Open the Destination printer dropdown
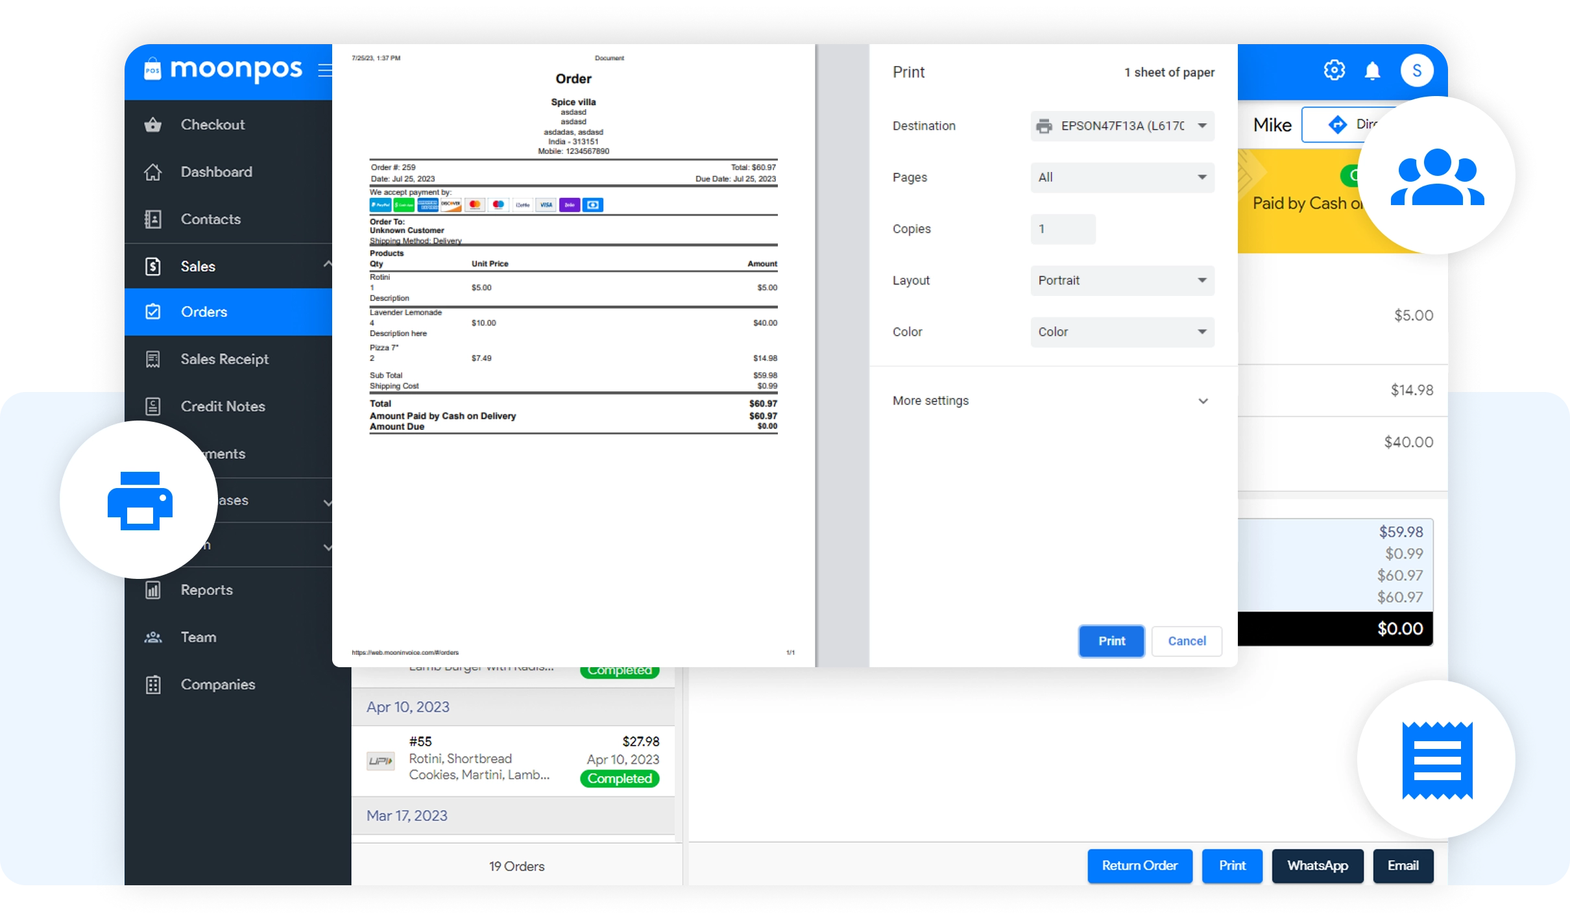The image size is (1570, 919). [x=1122, y=126]
